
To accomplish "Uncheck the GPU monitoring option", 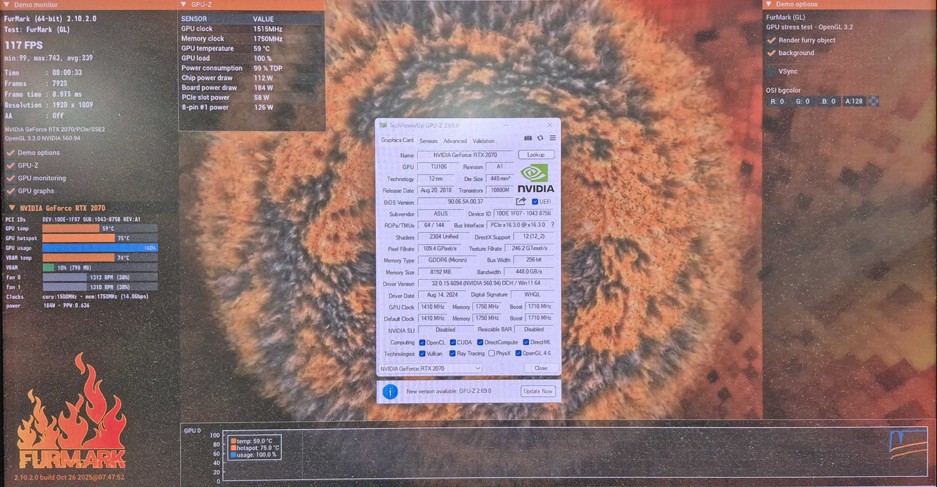I will [10, 178].
